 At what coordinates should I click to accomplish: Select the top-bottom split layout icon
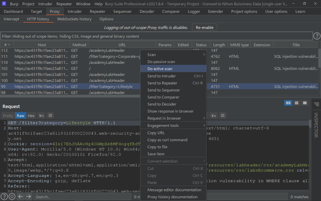(x=296, y=103)
